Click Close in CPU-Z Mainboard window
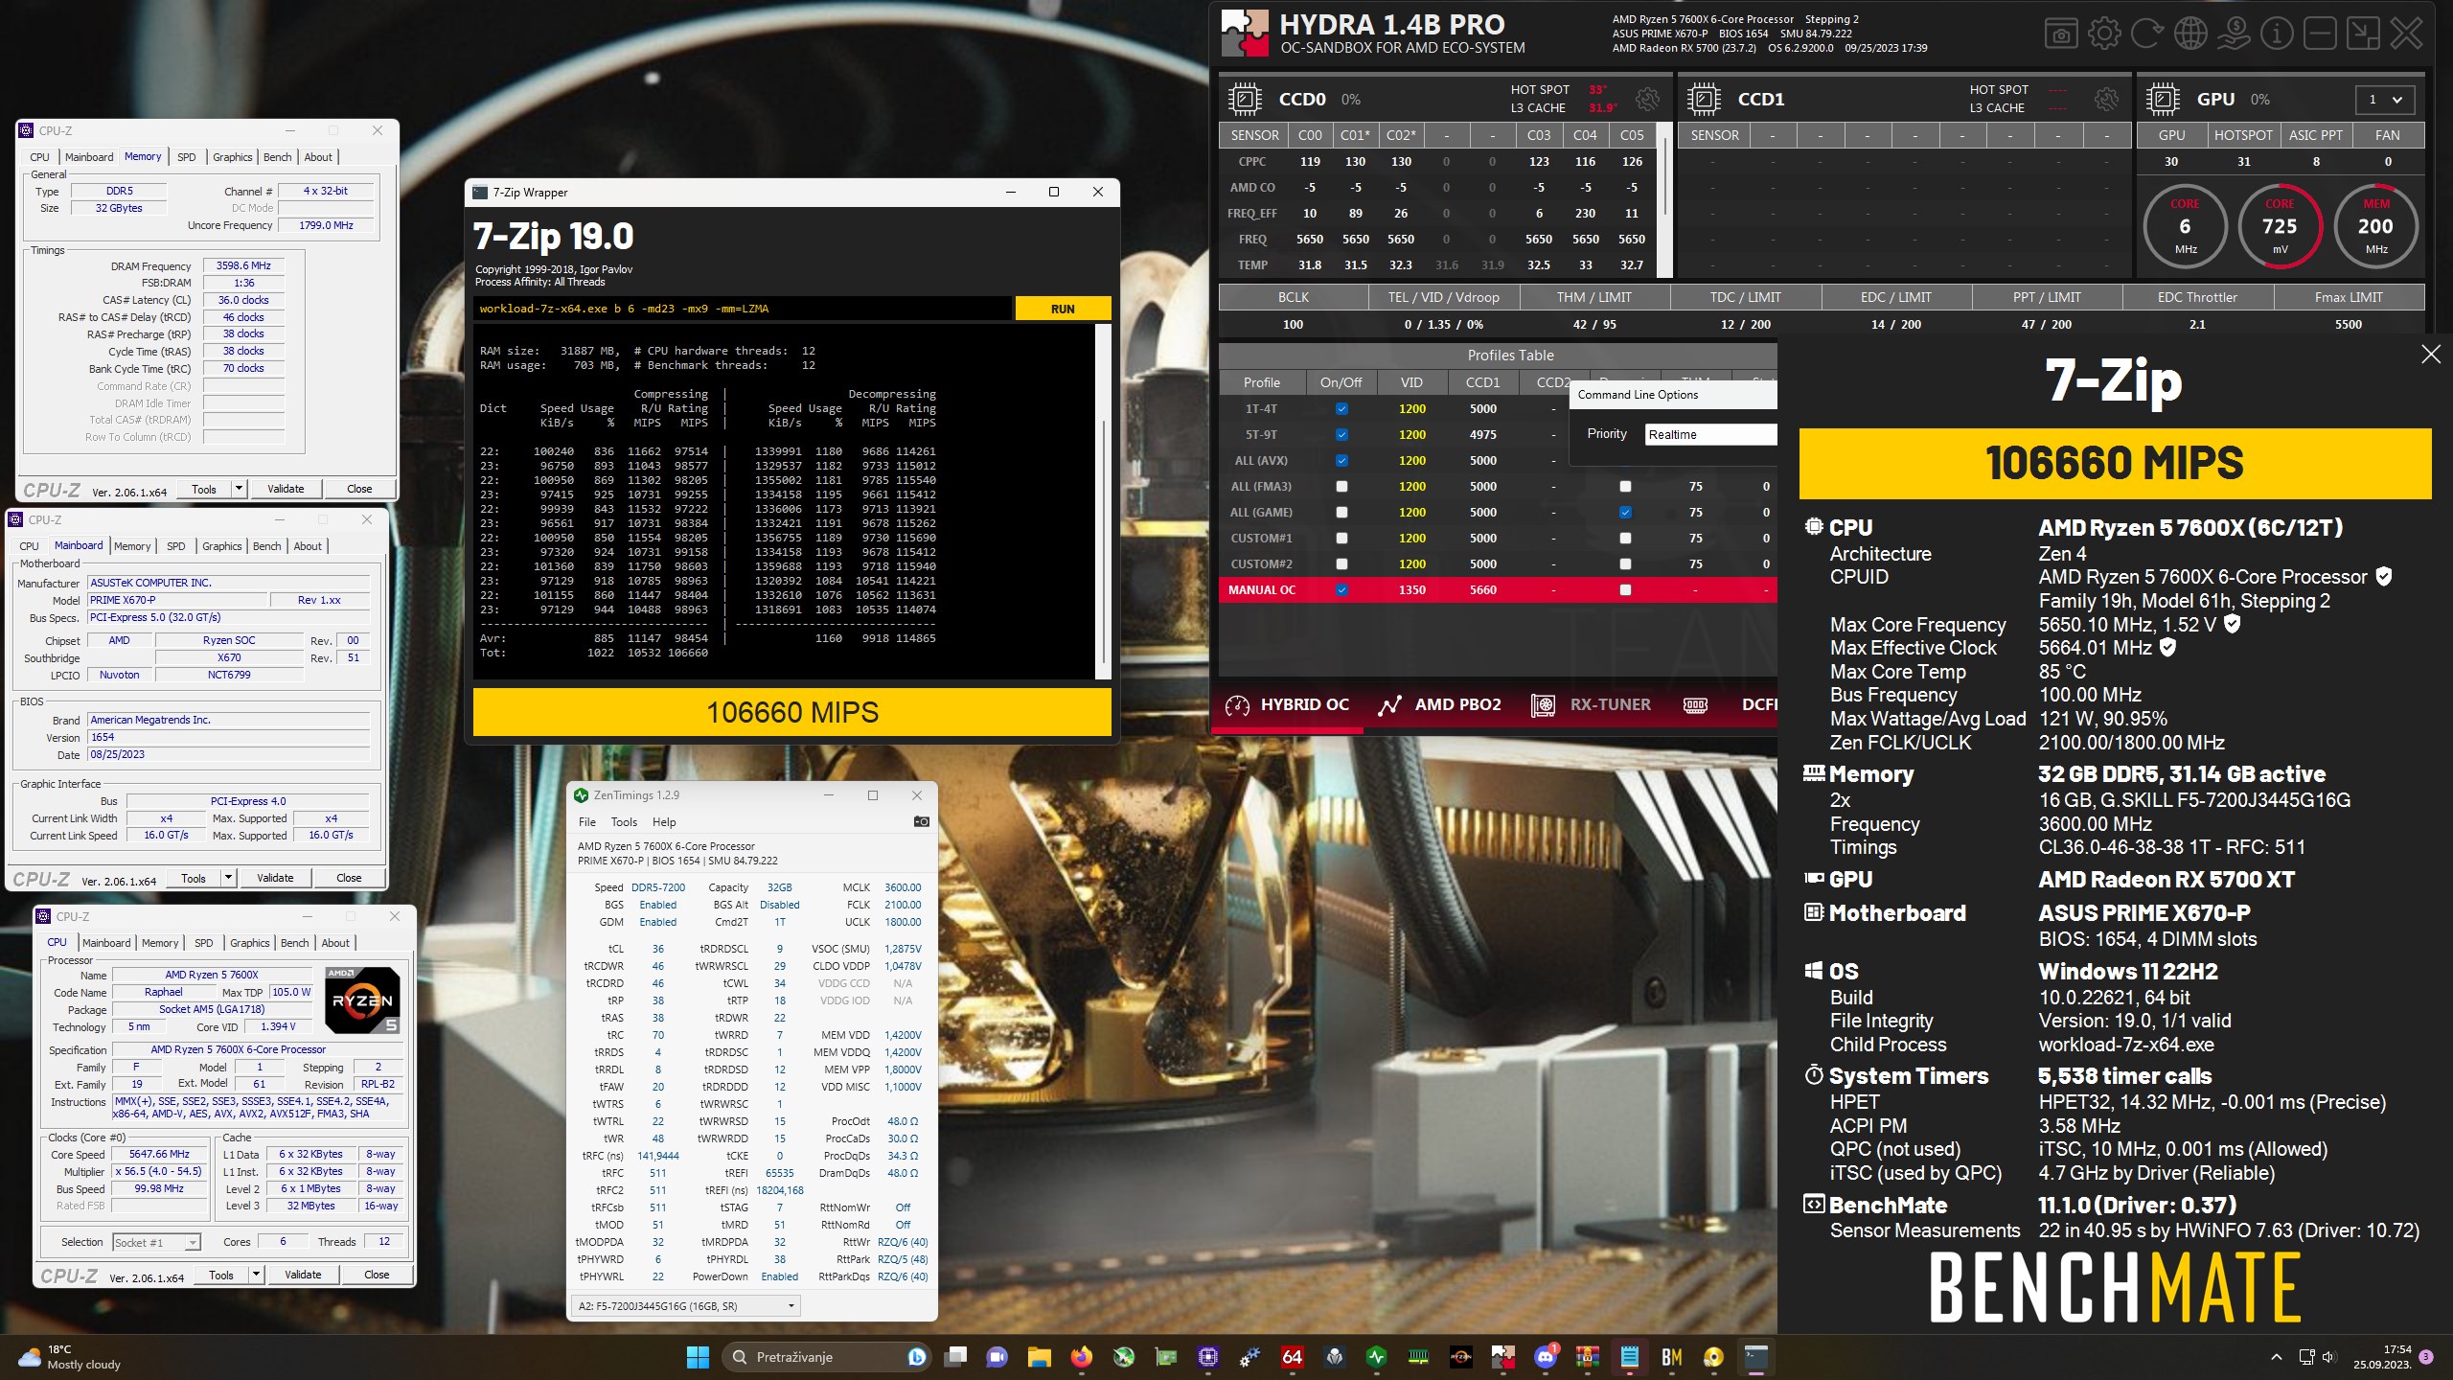The width and height of the screenshot is (2453, 1380). pyautogui.click(x=349, y=878)
